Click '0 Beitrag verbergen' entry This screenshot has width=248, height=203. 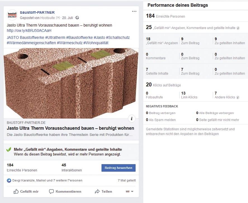click(x=161, y=113)
